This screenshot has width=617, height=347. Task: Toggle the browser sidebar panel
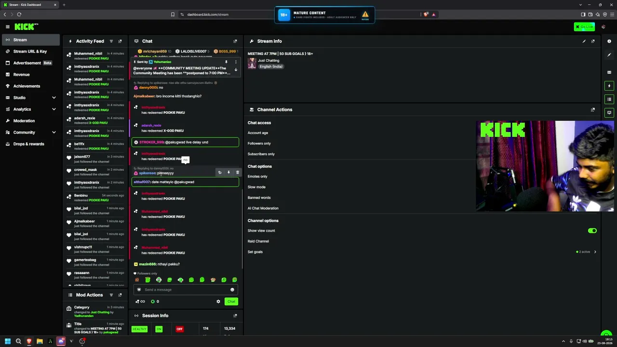click(583, 14)
